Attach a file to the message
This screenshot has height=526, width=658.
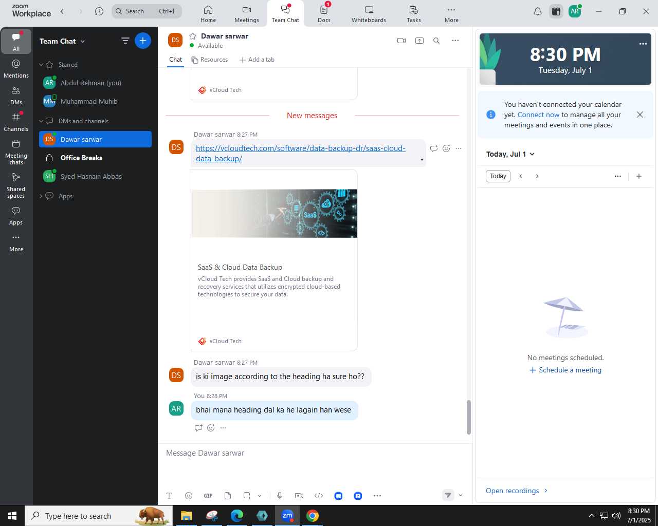tap(228, 496)
